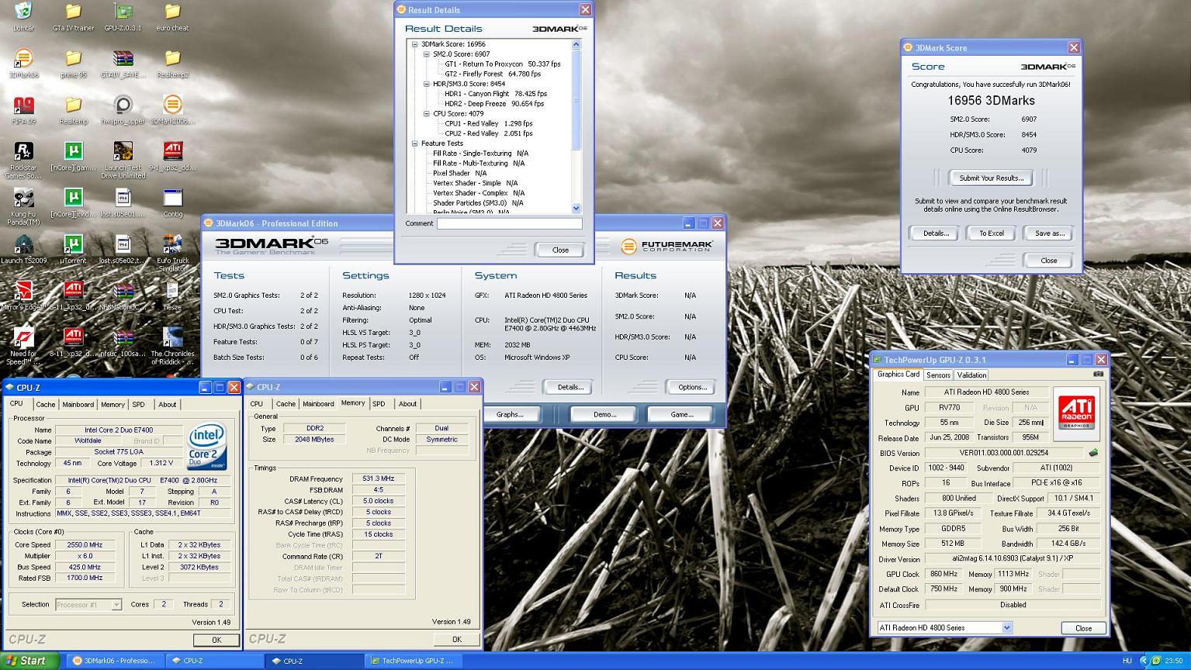Image resolution: width=1191 pixels, height=670 pixels.
Task: Collapse the HDR/SM3.0 Score tree node
Action: [426, 84]
